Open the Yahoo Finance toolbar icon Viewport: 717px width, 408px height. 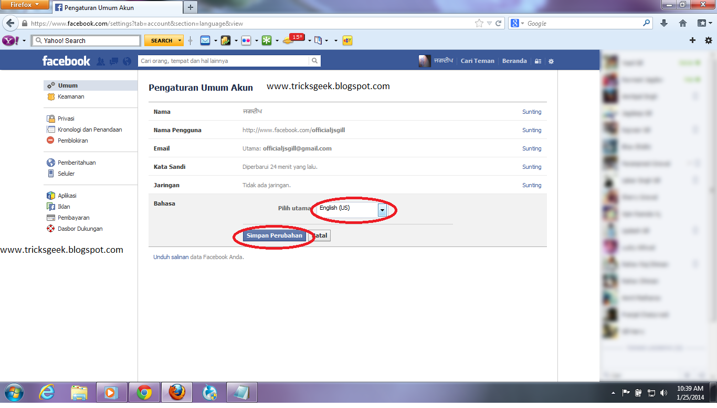[226, 40]
